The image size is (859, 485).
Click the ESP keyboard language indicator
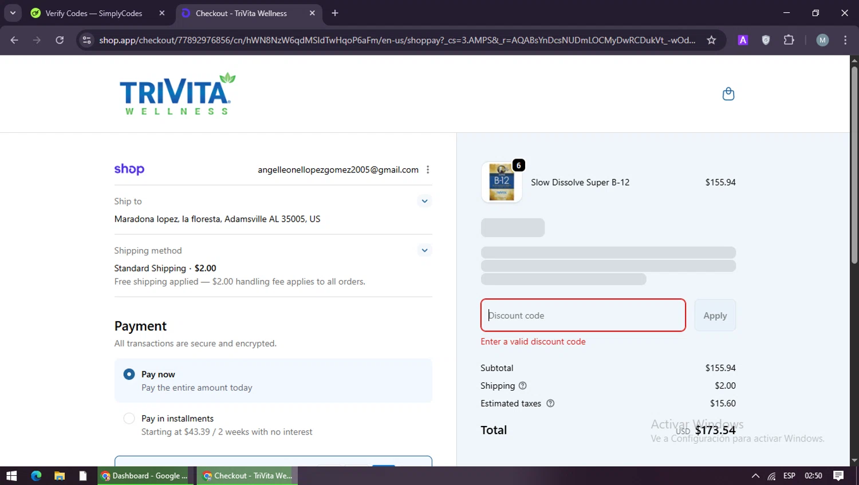[x=789, y=476]
